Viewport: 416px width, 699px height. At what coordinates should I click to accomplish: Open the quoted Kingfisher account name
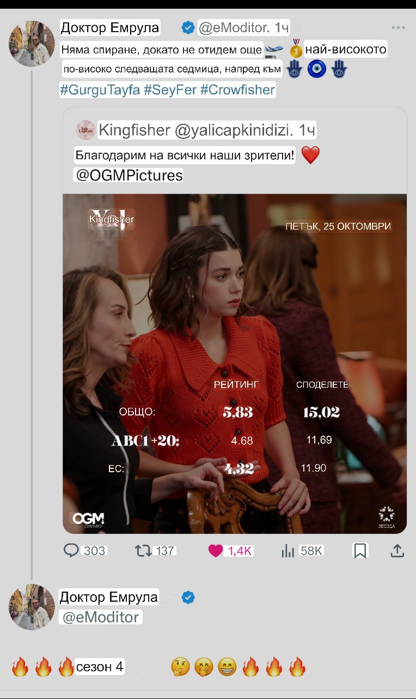coord(134,130)
